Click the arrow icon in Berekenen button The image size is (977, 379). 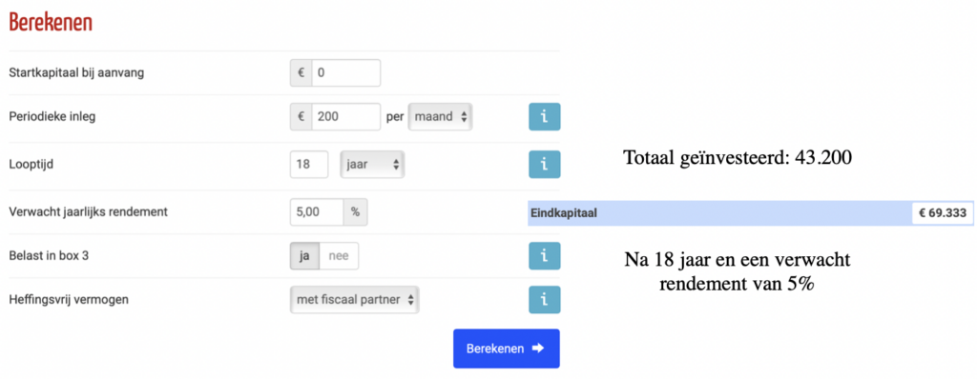point(538,349)
